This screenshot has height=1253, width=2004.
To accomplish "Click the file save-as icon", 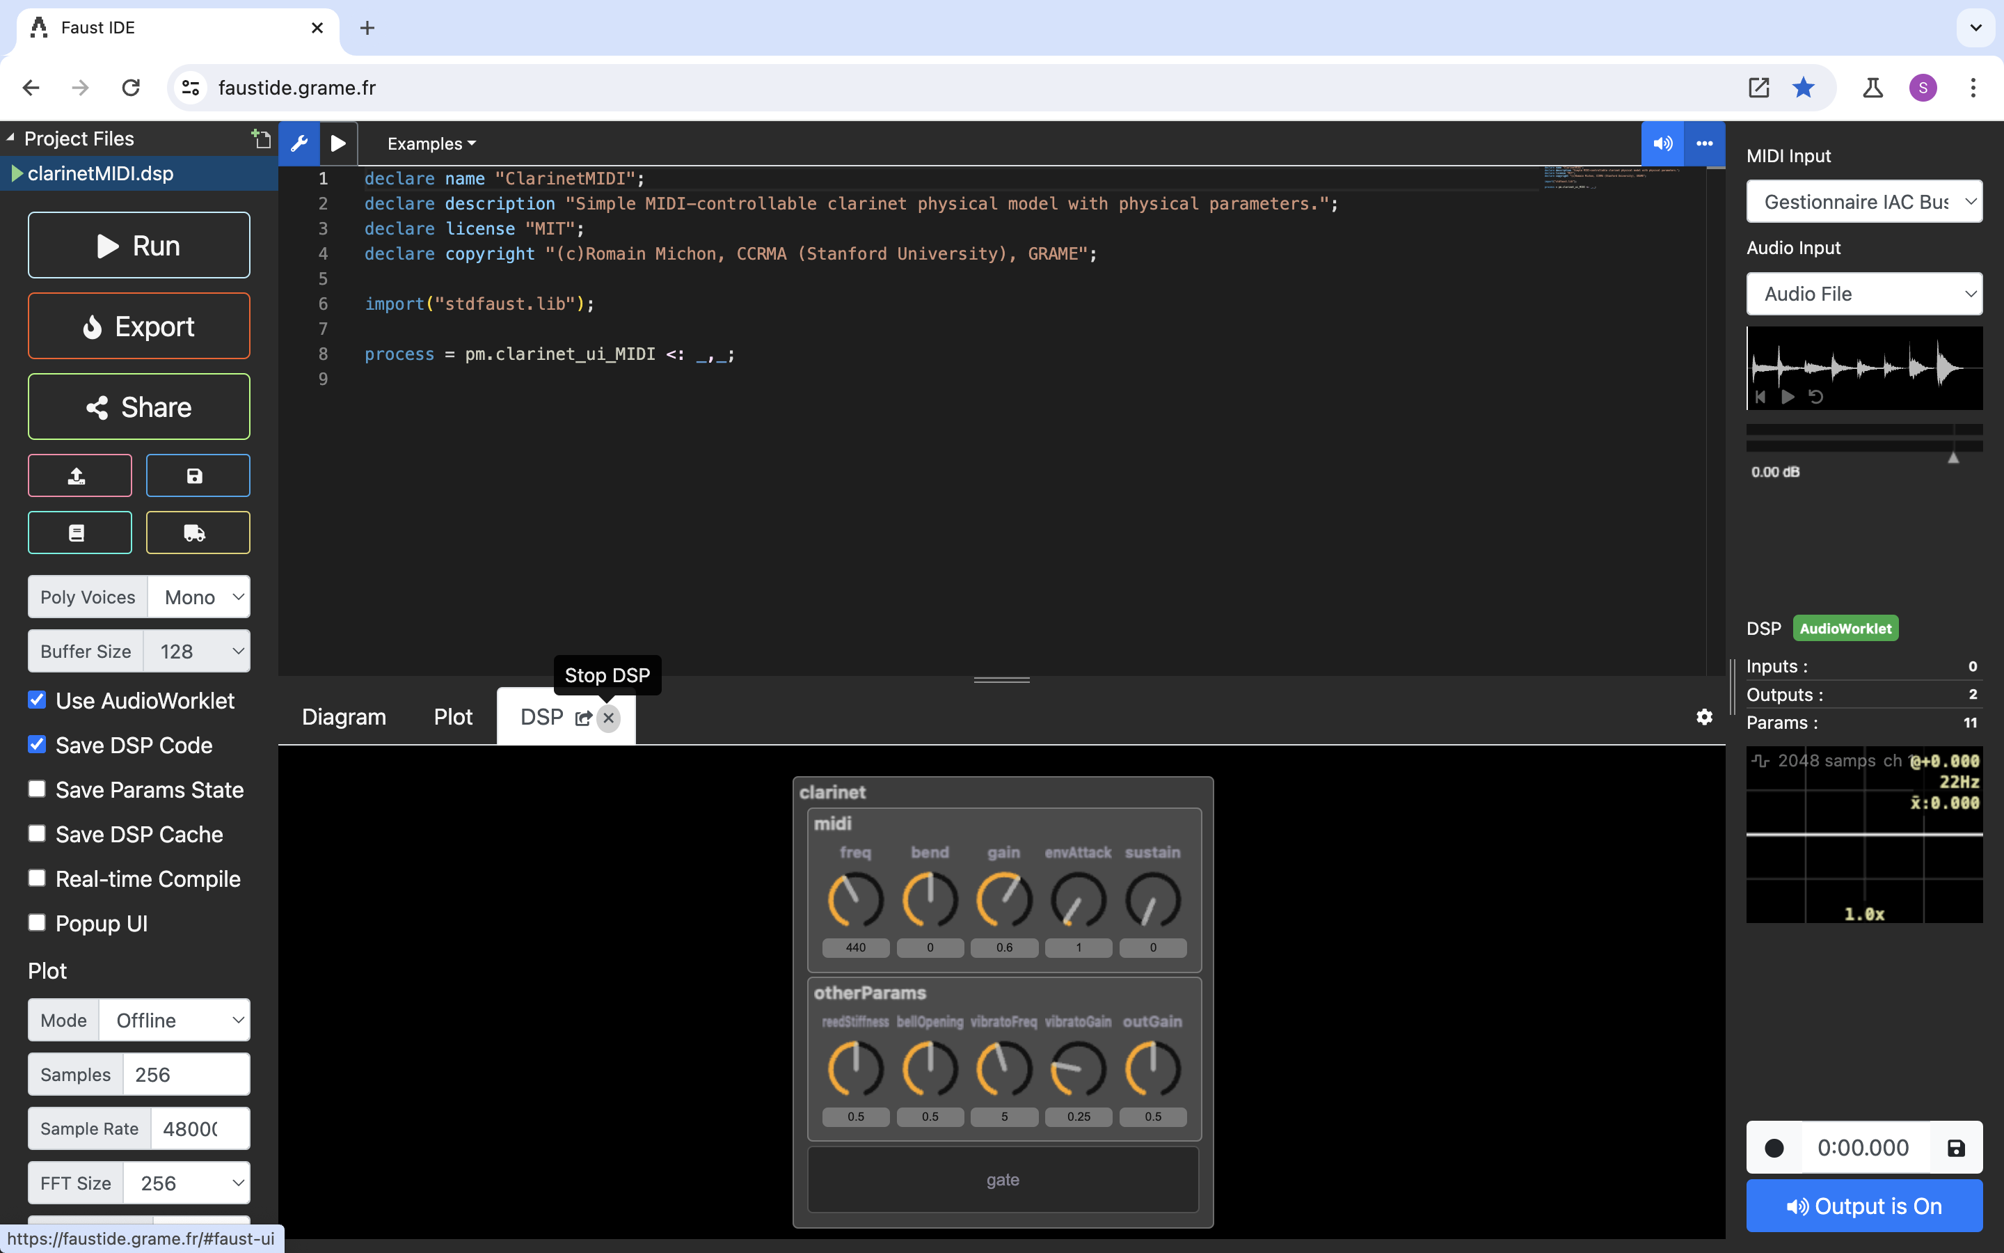I will click(196, 475).
